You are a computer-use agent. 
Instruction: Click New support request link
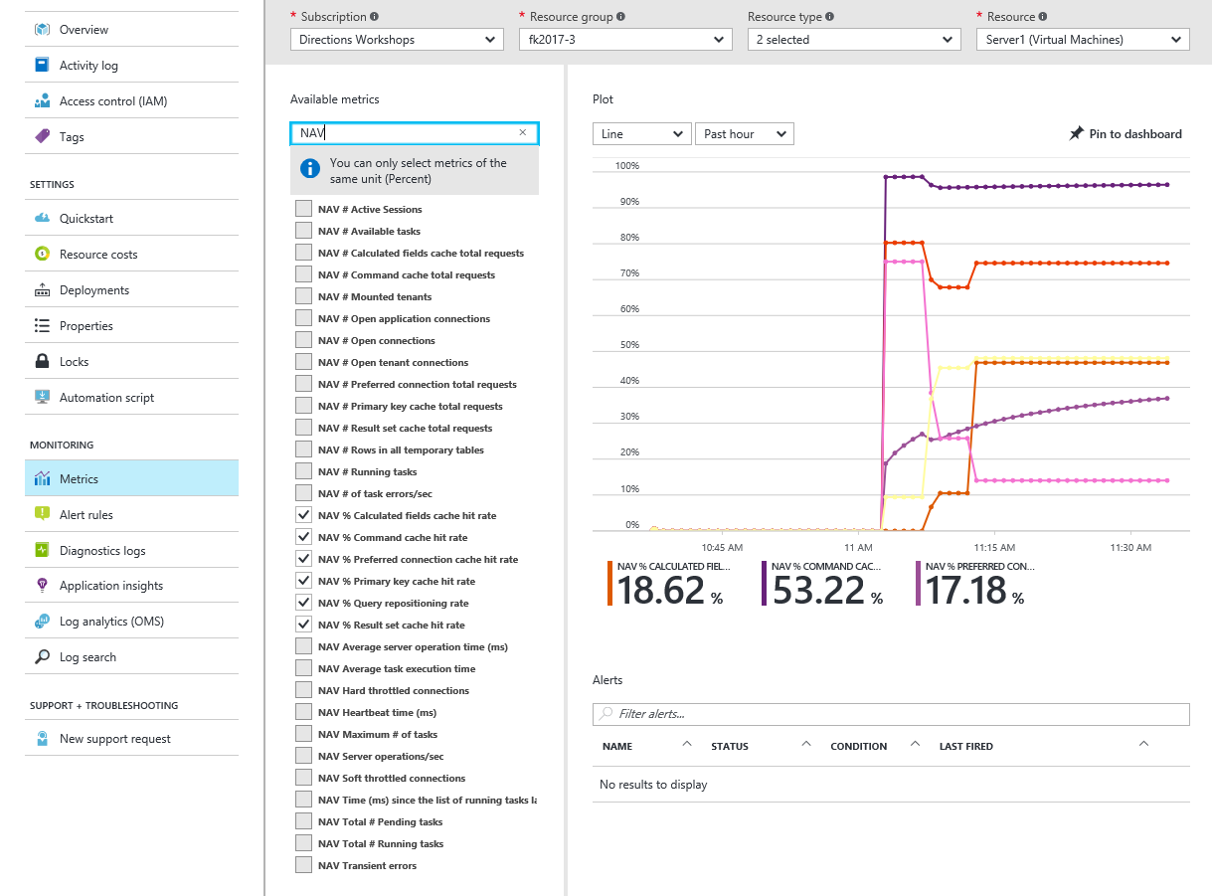click(x=115, y=739)
